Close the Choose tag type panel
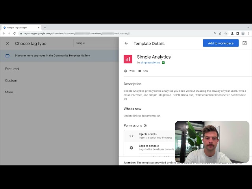 7,43
